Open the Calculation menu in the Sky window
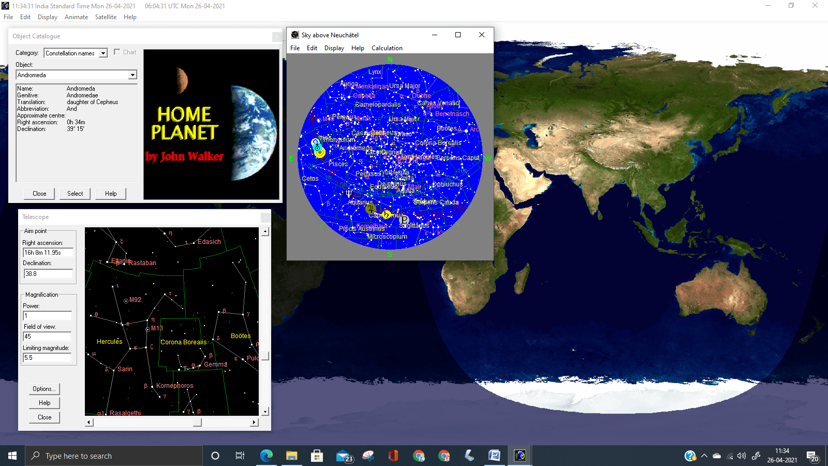 (387, 48)
